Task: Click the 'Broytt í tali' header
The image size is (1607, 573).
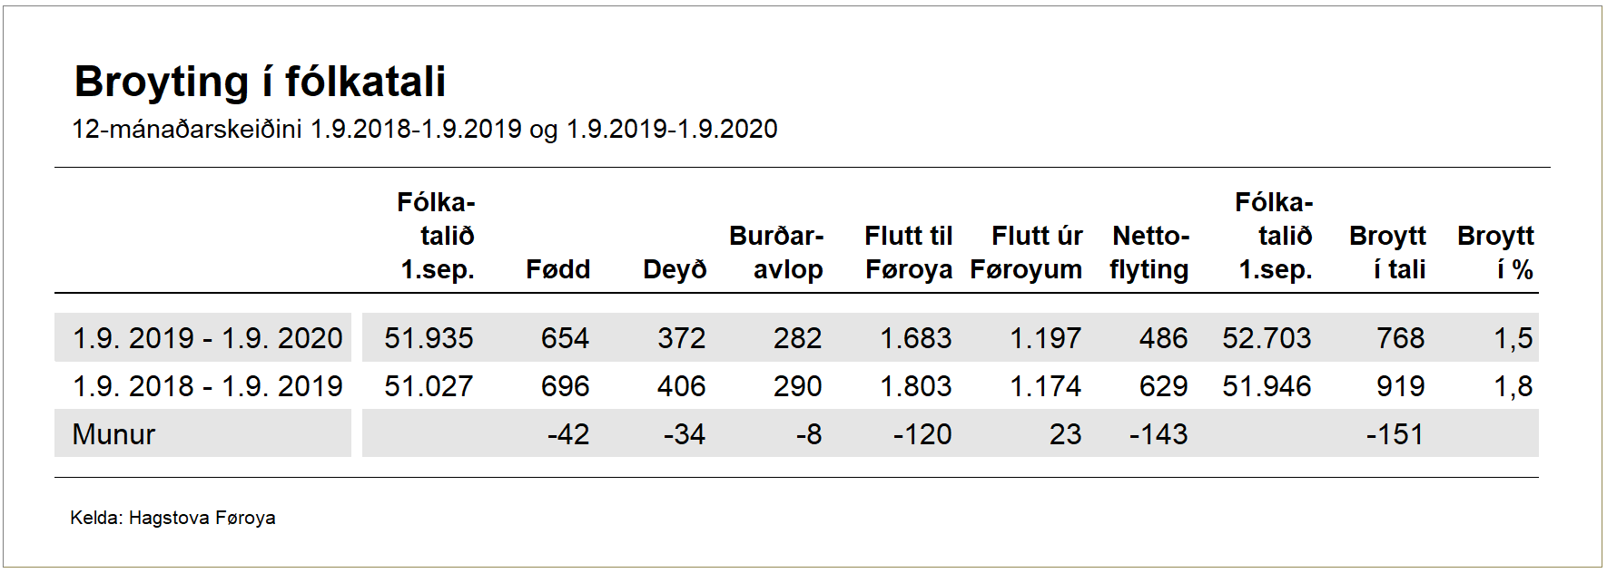Action: click(1387, 253)
